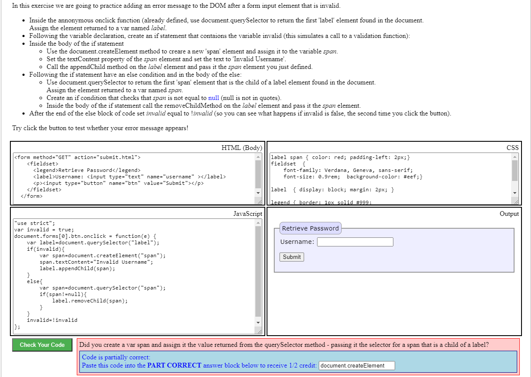The height and width of the screenshot is (377, 531).
Task: Click the JavaScript panel heading
Action: pyautogui.click(x=248, y=214)
